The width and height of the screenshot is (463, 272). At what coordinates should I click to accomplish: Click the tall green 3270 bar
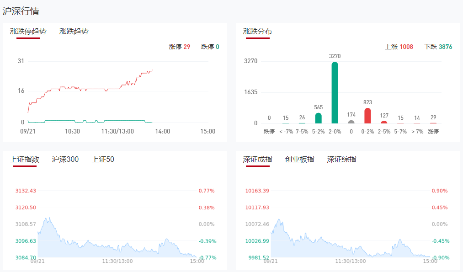(x=335, y=93)
